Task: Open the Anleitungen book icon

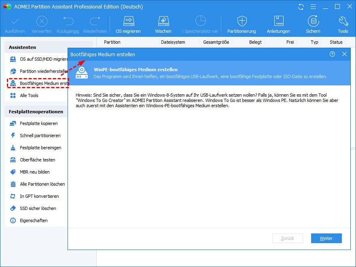Action: tap(279, 21)
